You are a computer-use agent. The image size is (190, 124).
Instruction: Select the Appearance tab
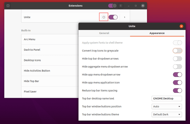157,33
